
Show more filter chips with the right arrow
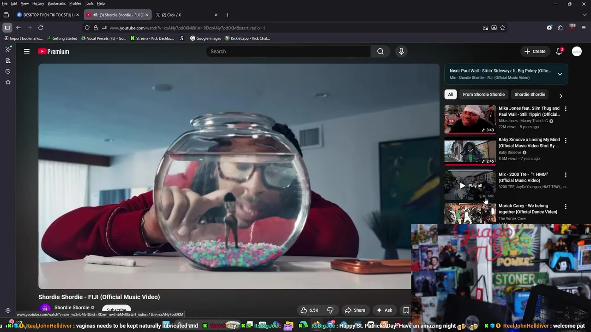561,96
